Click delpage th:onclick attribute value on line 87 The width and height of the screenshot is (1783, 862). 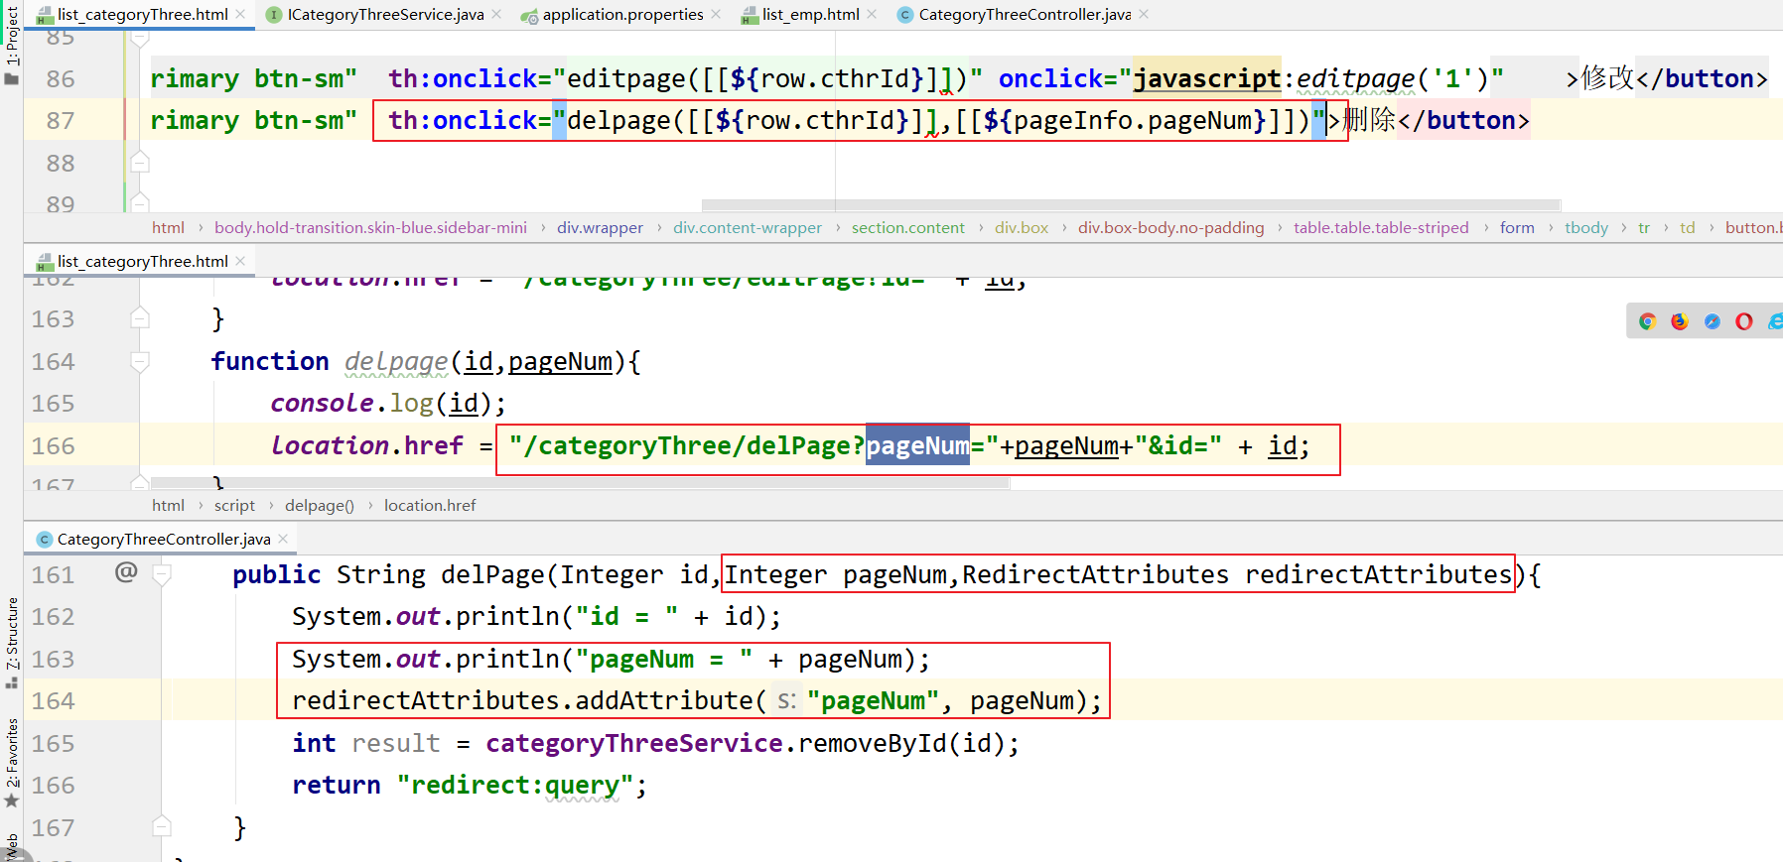tap(939, 120)
